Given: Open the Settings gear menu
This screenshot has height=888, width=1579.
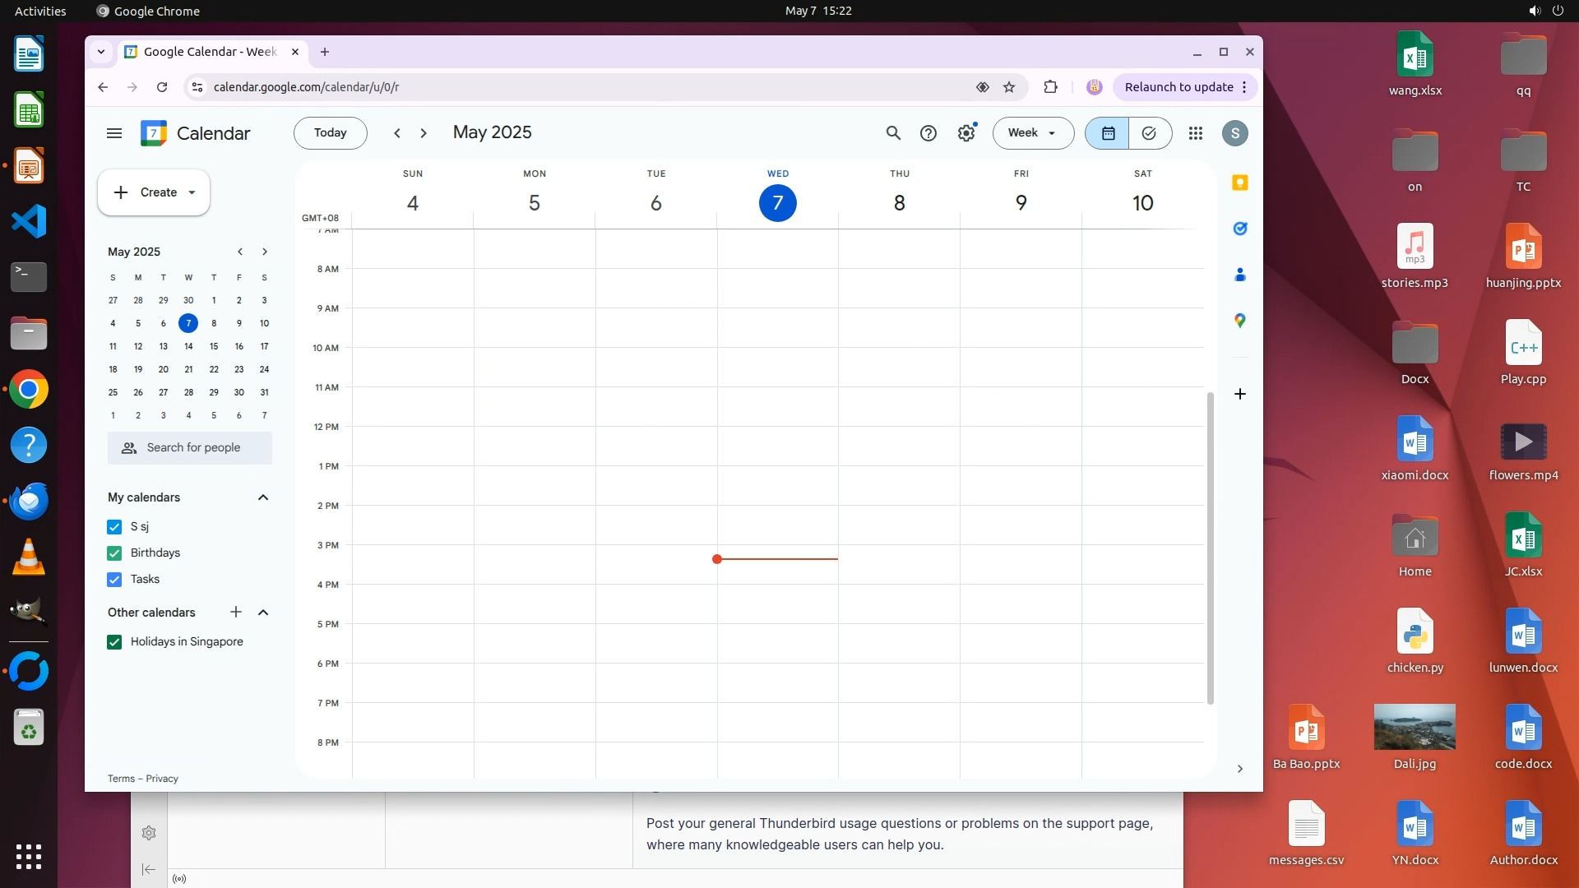Looking at the screenshot, I should [x=966, y=133].
